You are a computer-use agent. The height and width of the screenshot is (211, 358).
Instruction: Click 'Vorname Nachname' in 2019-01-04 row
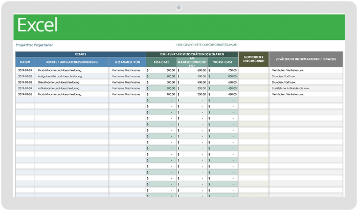[127, 88]
